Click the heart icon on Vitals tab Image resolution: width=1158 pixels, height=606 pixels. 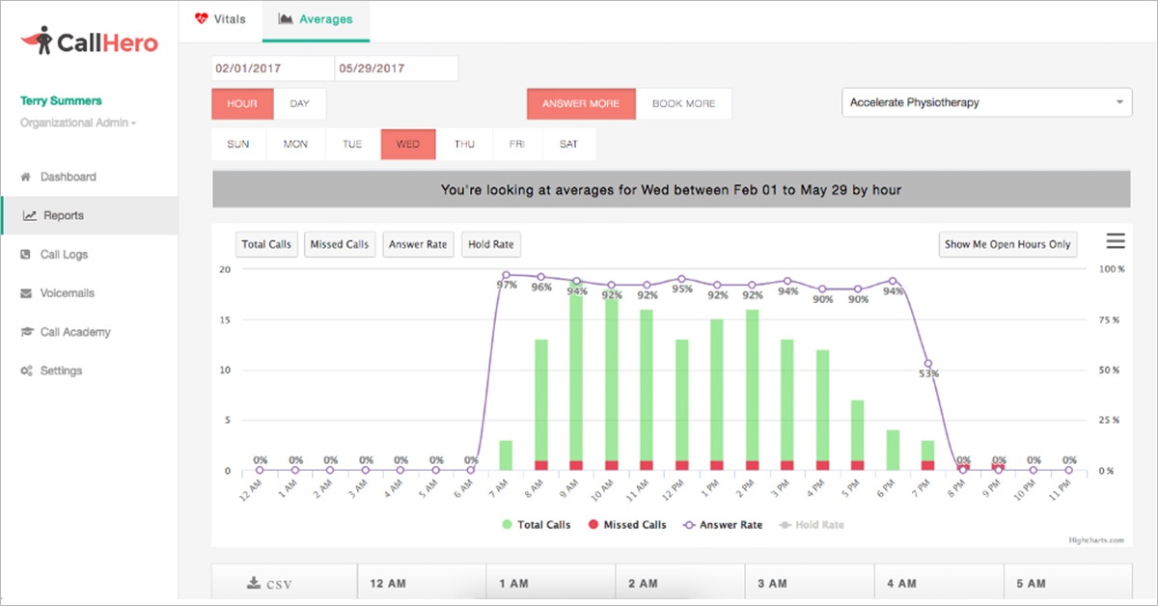coord(201,18)
